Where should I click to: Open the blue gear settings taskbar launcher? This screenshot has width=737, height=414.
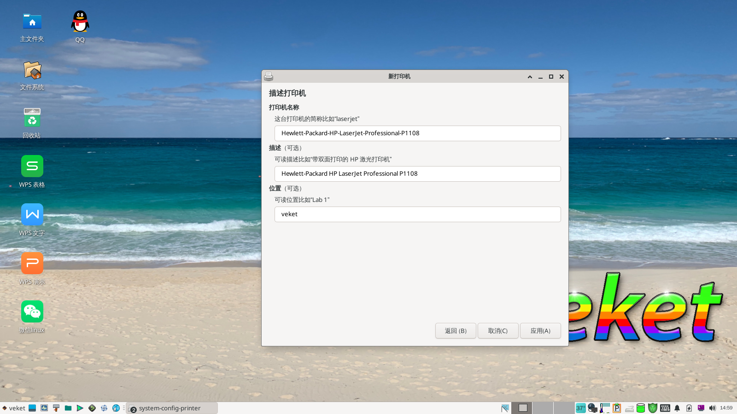pos(104,408)
